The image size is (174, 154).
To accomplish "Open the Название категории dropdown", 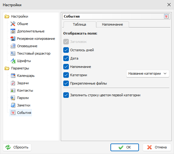I will point(148,73).
